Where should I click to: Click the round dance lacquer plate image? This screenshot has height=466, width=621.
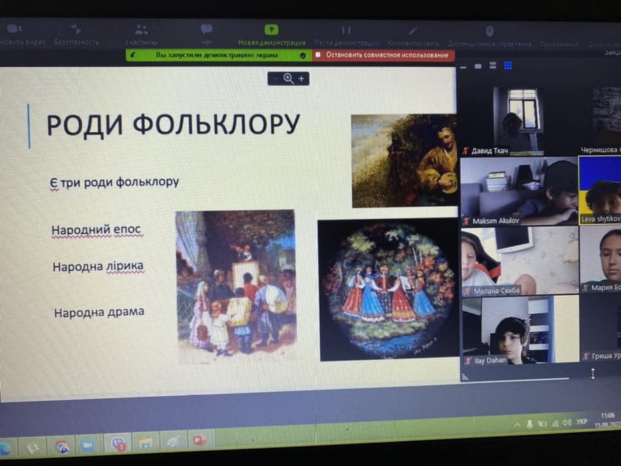(388, 290)
